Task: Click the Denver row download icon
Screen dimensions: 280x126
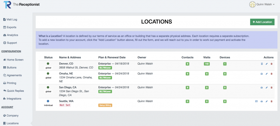Action: 262,64
